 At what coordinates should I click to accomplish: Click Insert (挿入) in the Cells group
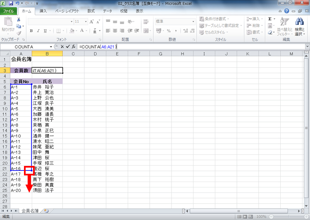click(255, 19)
